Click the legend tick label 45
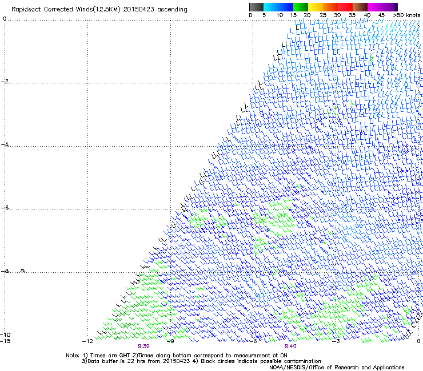The height and width of the screenshot is (371, 423). click(x=381, y=15)
